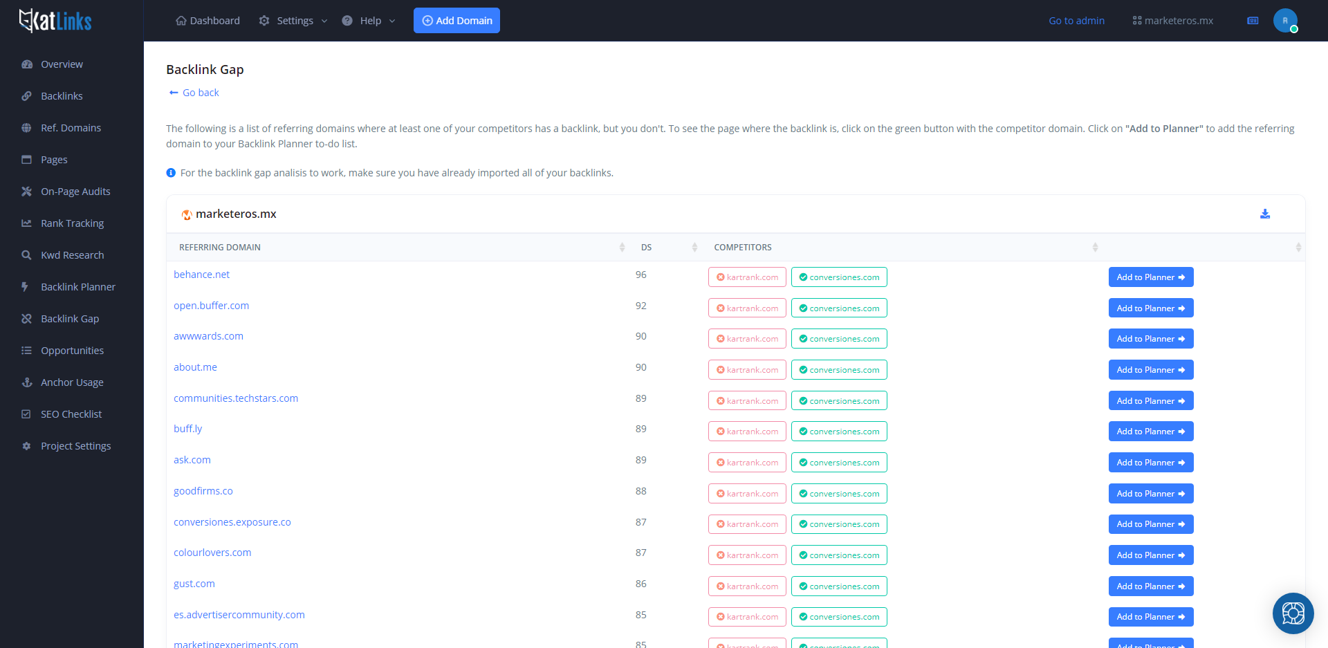Screen dimensions: 1328x648
Task: Open Anchor Usage in the sidebar
Action: pos(72,382)
